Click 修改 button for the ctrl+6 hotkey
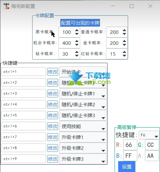Screen dimensions: 160x172 (53, 126)
